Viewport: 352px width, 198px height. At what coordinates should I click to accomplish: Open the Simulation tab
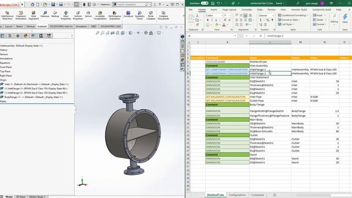(81, 26)
